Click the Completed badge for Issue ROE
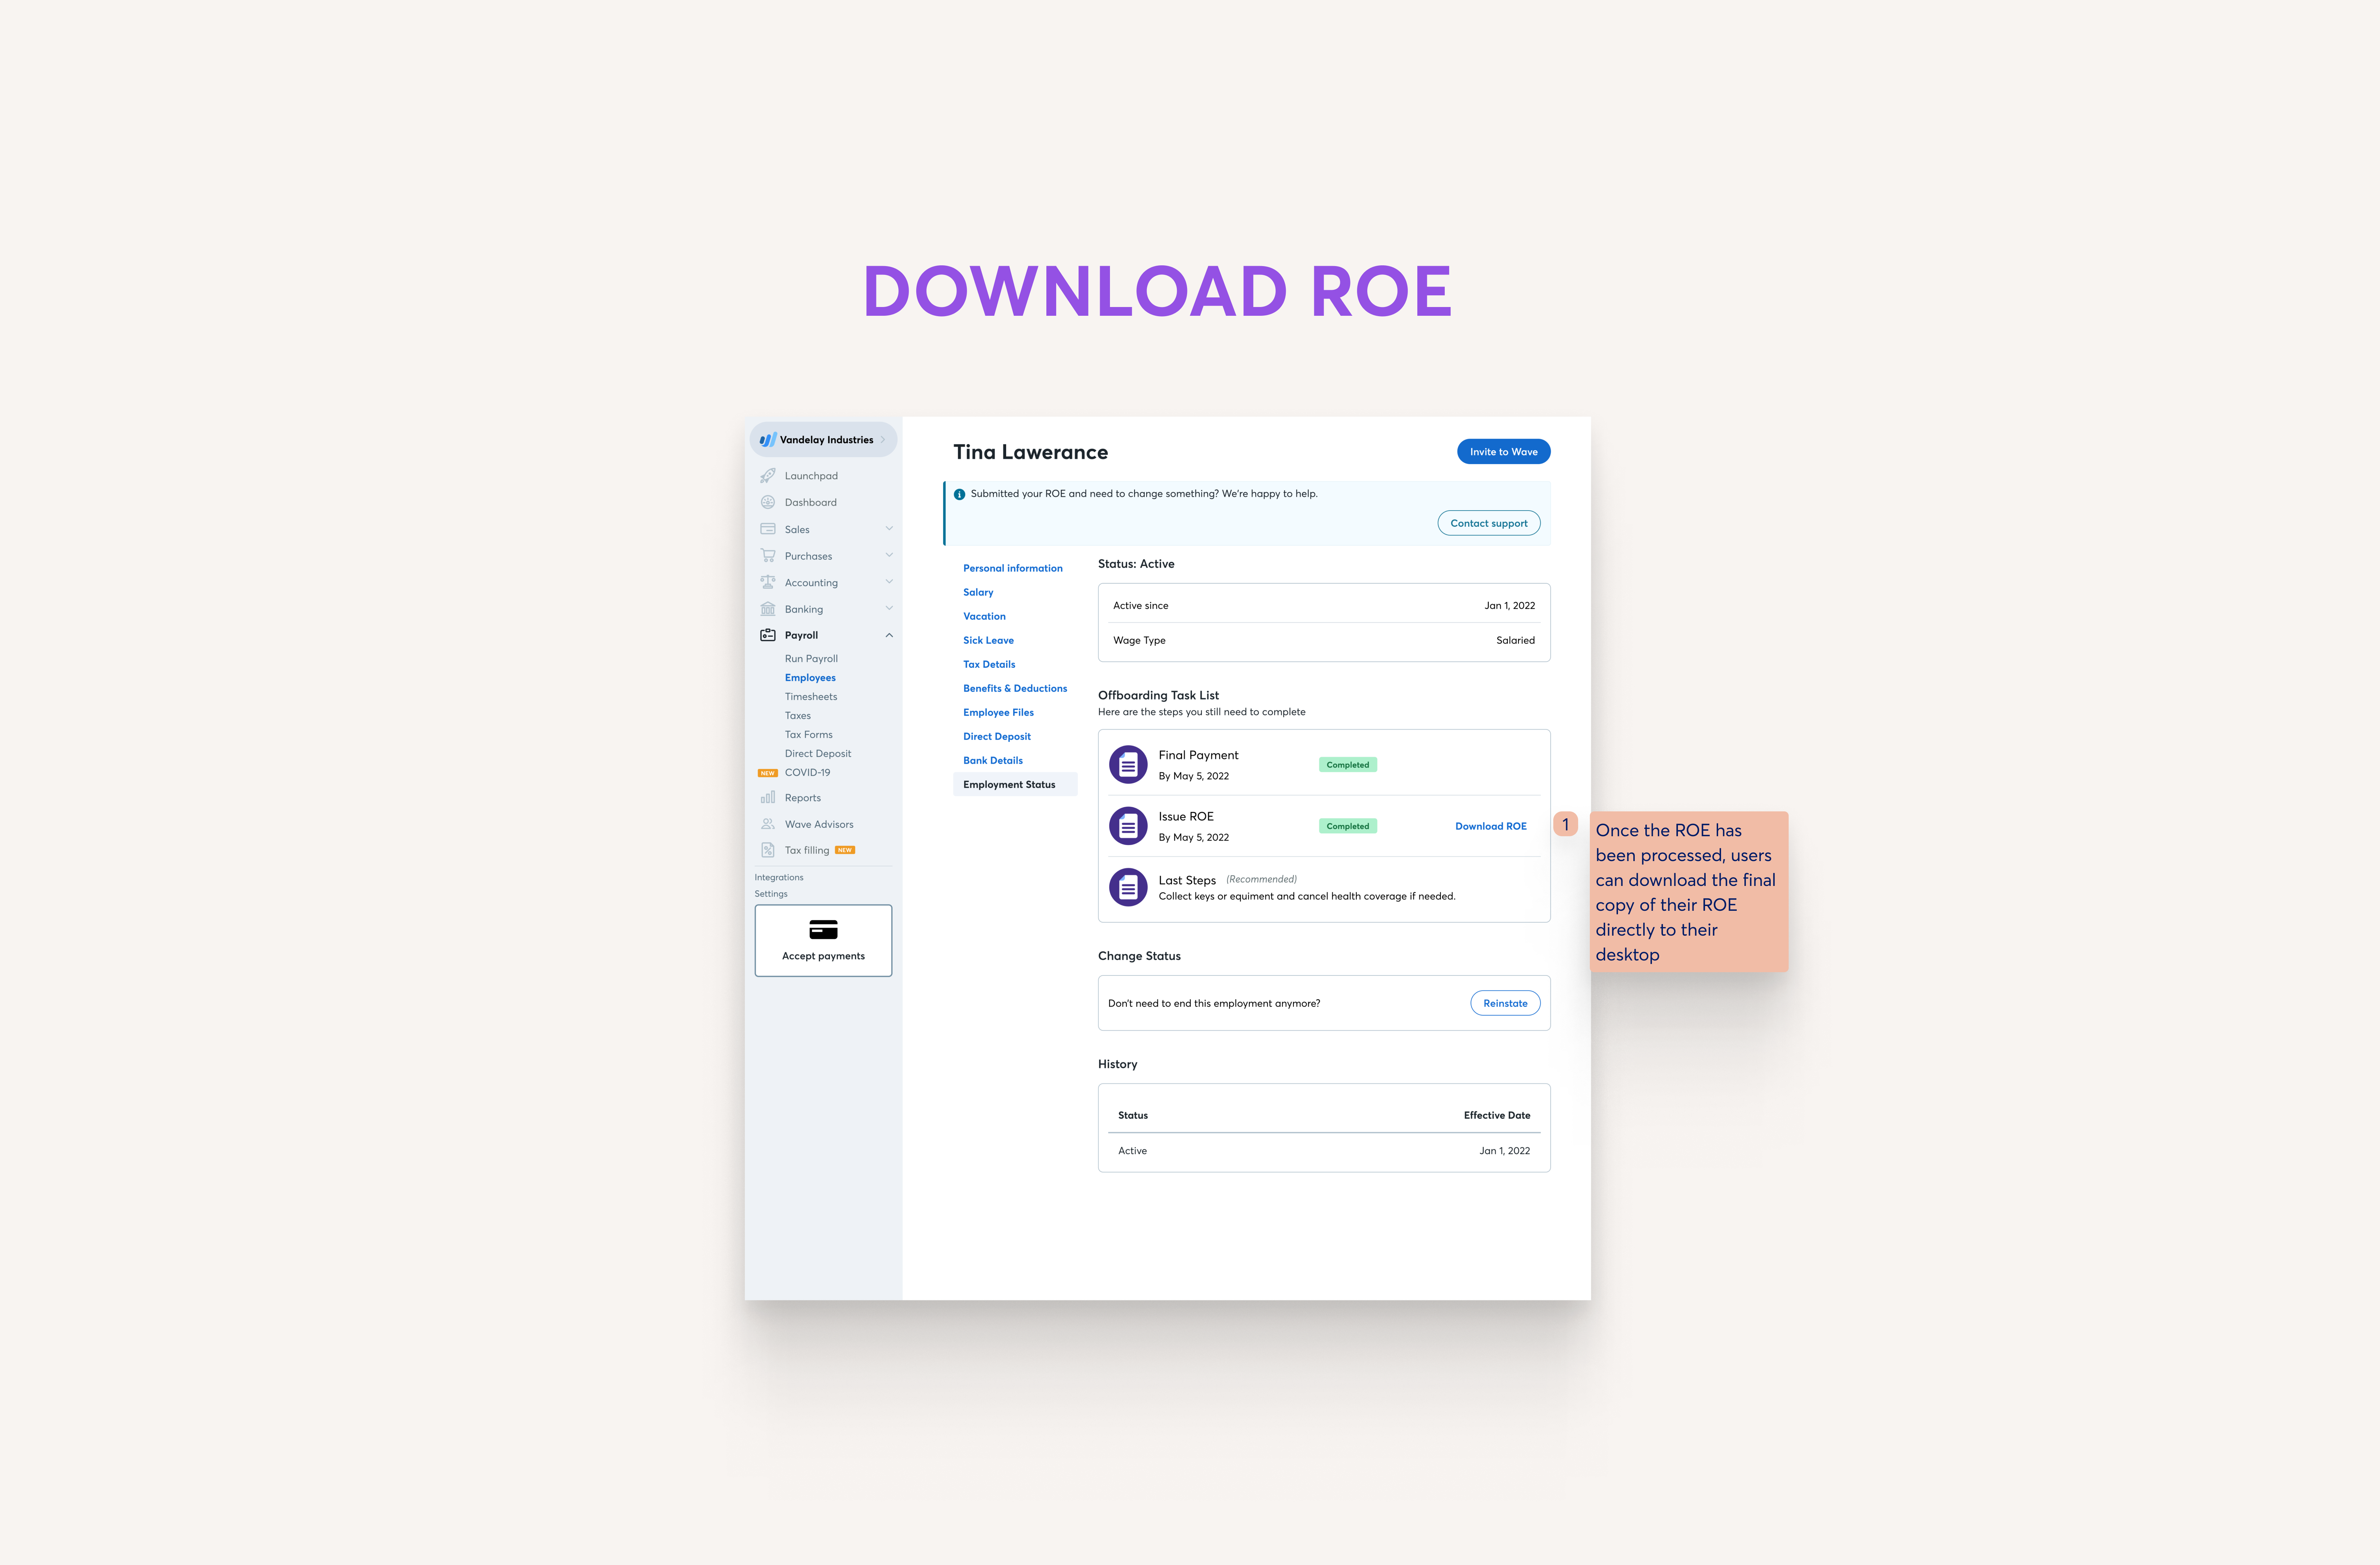This screenshot has height=1565, width=2380. click(1347, 826)
